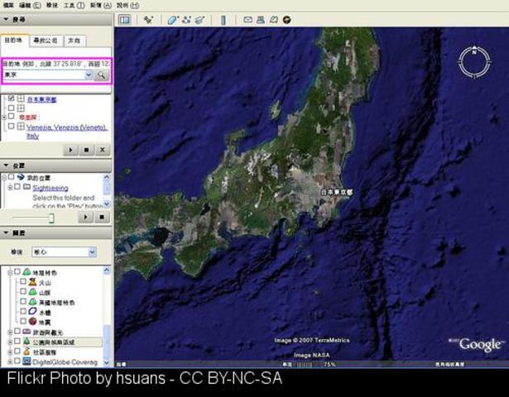
Task: Click the places tour speed slider handle
Action: [x=51, y=218]
